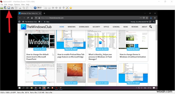Open 'How to change theme in Windows 10' article
This screenshot has width=175, height=94.
(x=133, y=56)
